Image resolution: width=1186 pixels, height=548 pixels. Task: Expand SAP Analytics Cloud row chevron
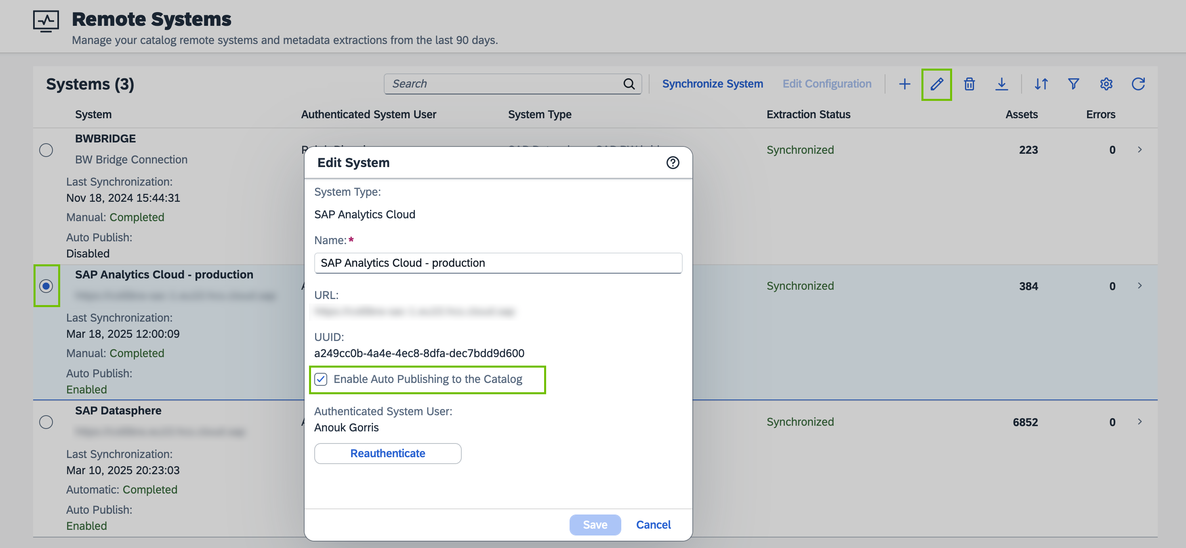tap(1140, 286)
